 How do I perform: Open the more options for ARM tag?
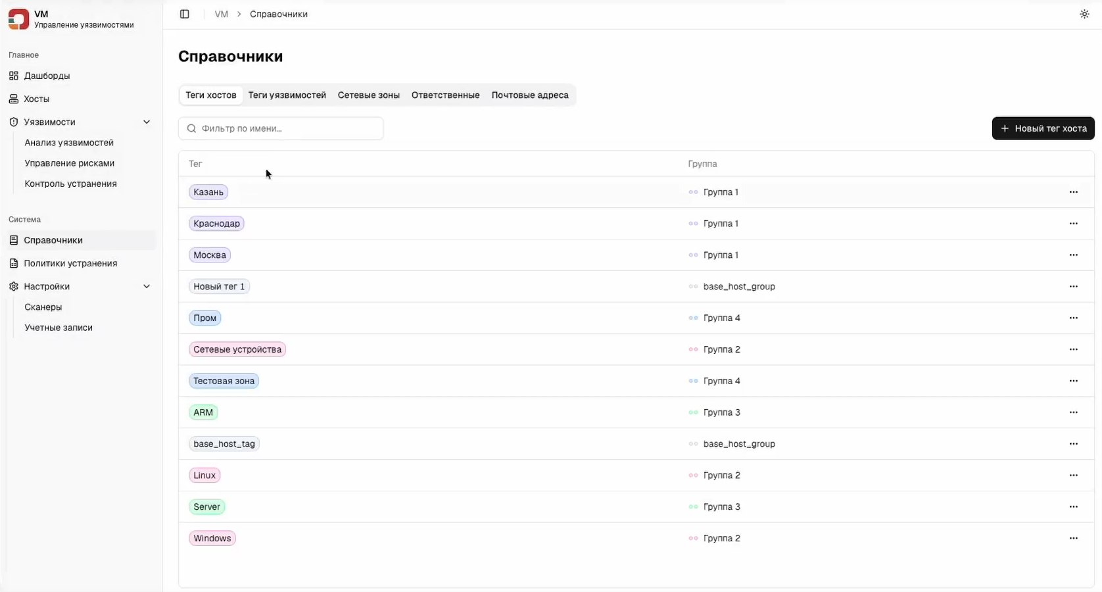[x=1073, y=412]
